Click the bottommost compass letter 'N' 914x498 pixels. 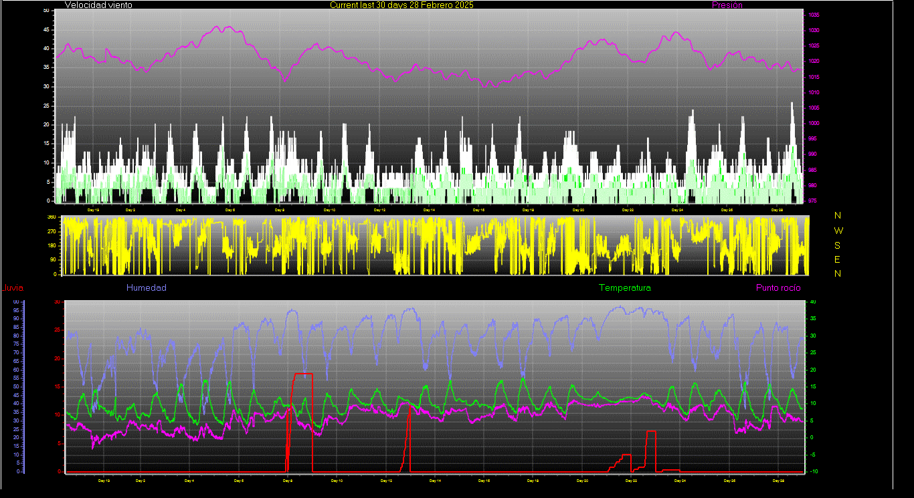[x=838, y=273]
